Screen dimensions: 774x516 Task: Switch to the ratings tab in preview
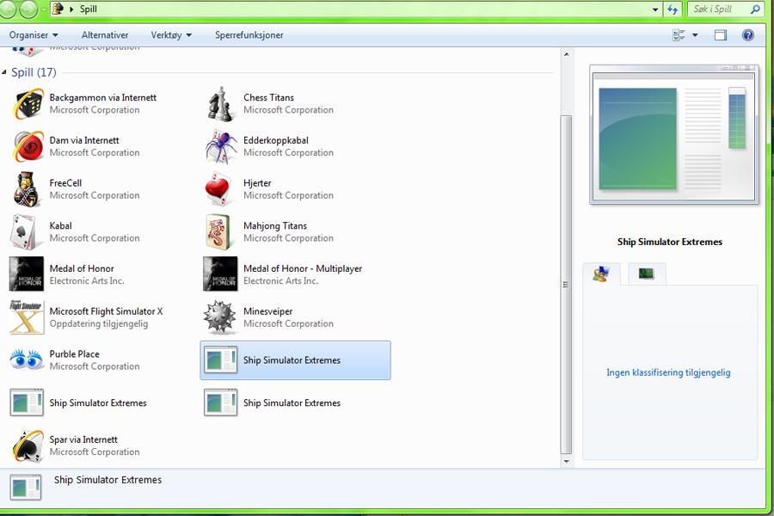601,273
